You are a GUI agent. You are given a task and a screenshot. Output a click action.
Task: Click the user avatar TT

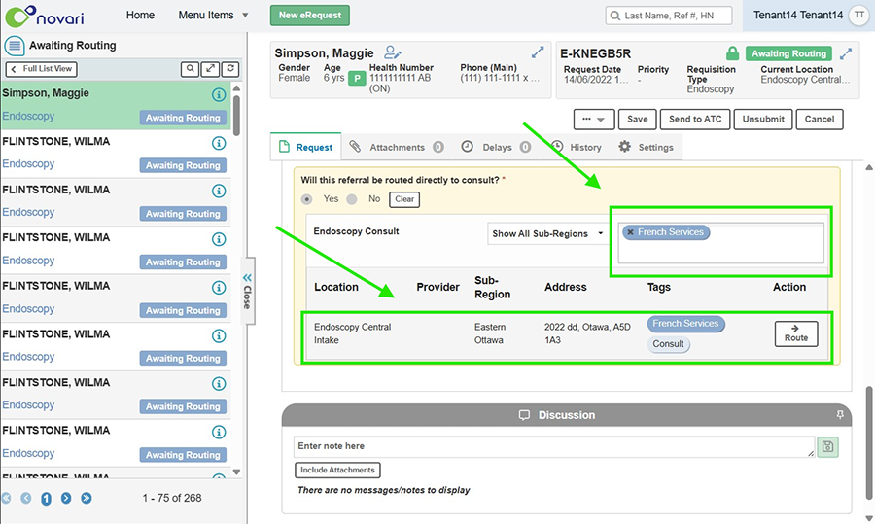click(x=859, y=15)
